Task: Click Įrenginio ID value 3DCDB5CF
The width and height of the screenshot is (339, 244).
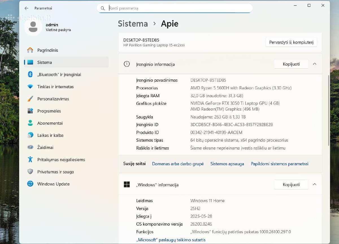Action: point(231,125)
